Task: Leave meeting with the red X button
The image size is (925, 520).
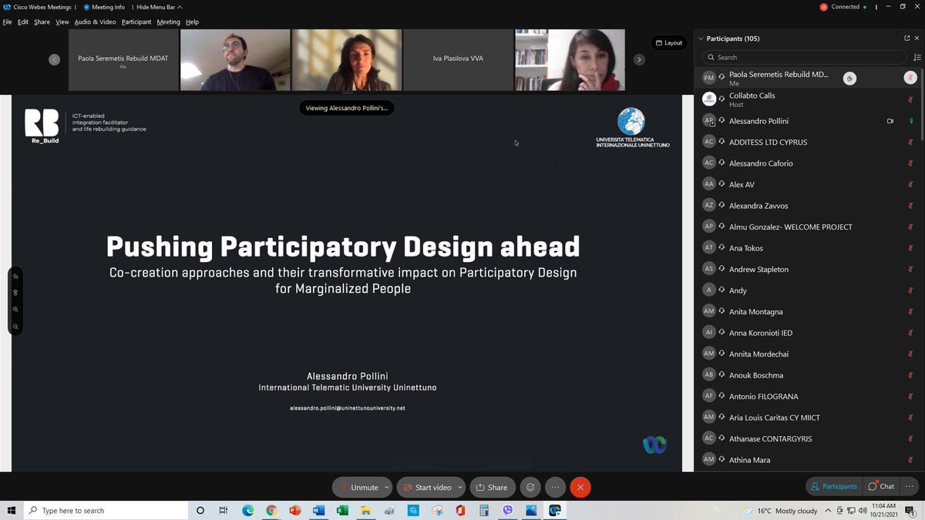Action: click(x=580, y=487)
